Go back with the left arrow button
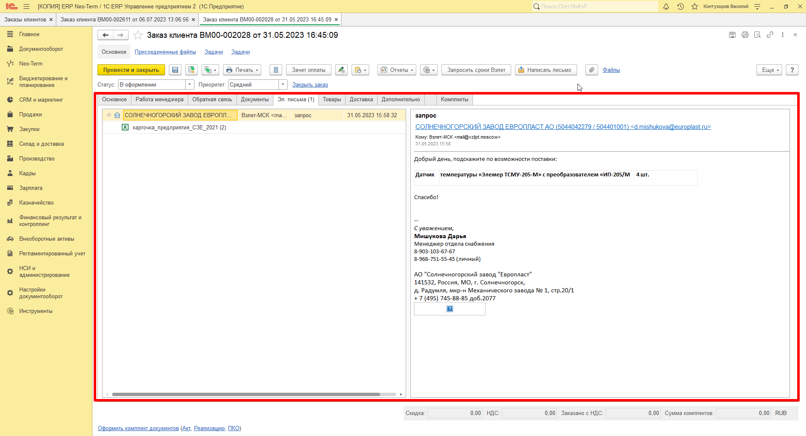The image size is (806, 436). [105, 35]
